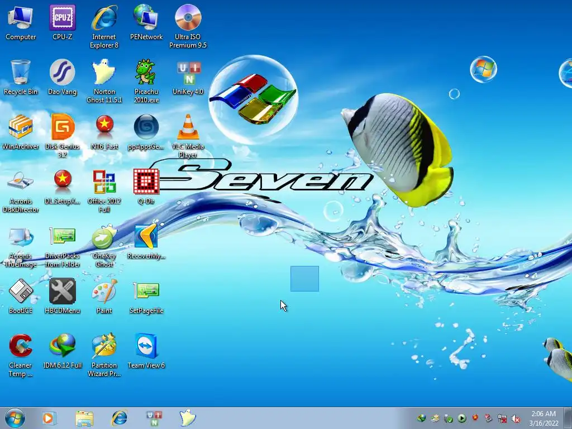
Task: Launch Disk Genius 3.2
Action: pos(63,136)
